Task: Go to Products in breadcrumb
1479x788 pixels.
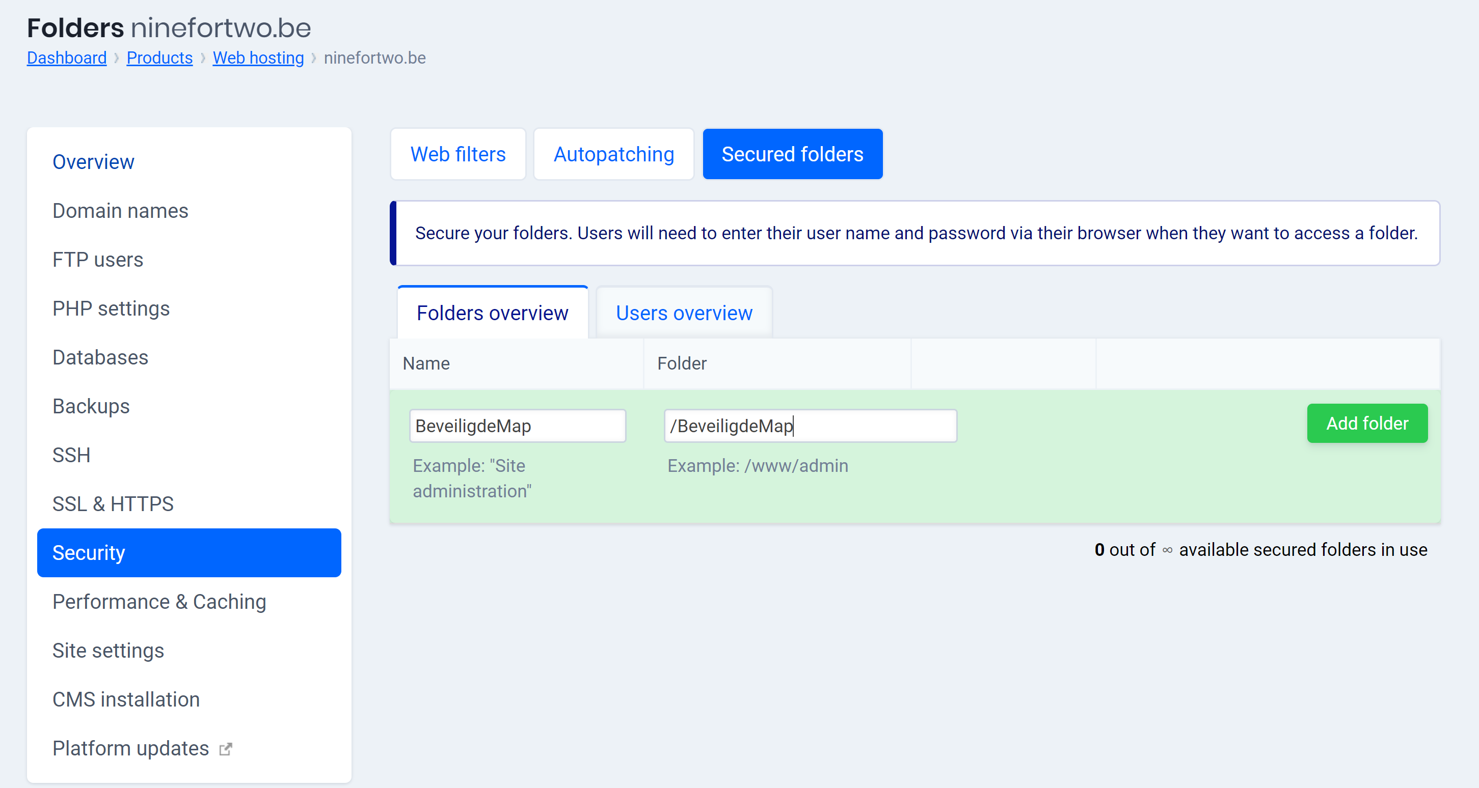Action: (159, 58)
